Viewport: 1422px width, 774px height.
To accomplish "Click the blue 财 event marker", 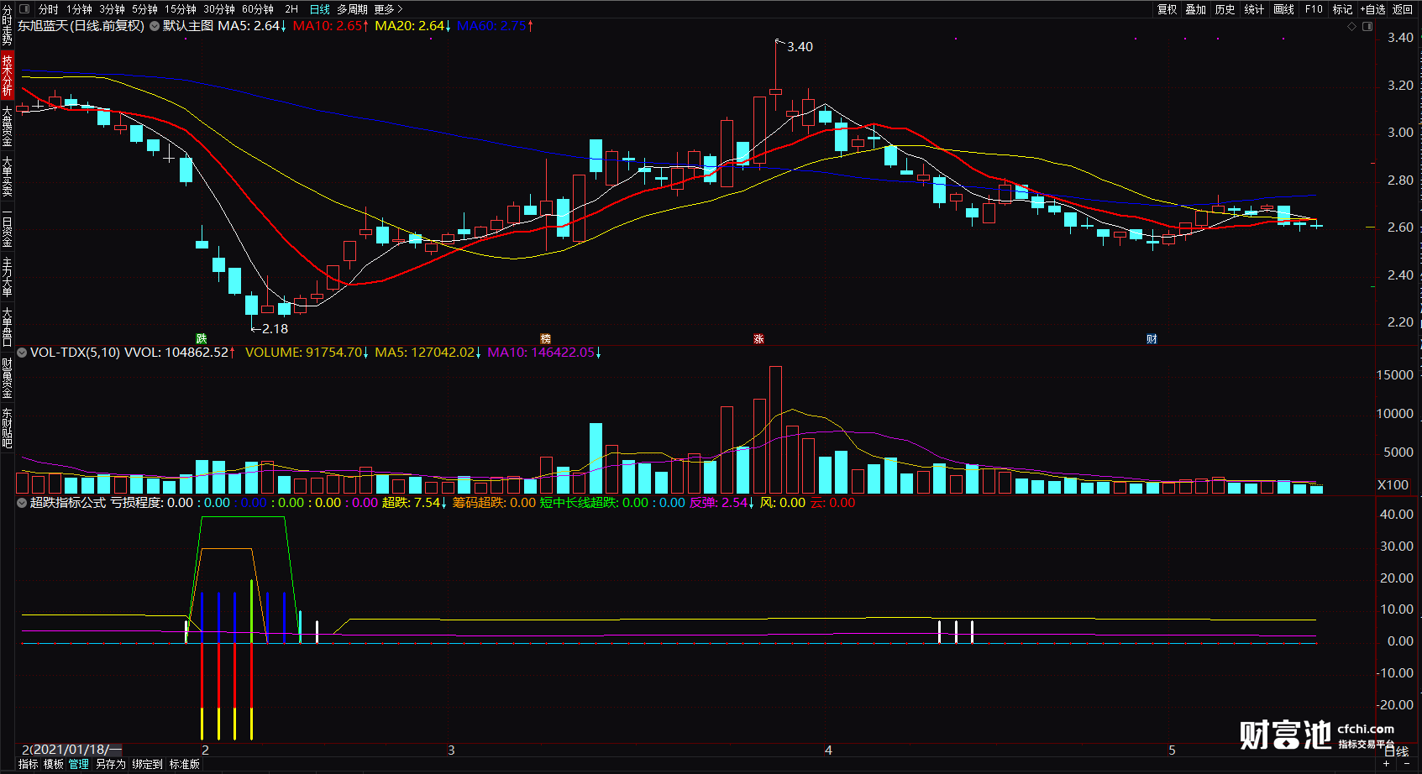I will click(x=1152, y=338).
